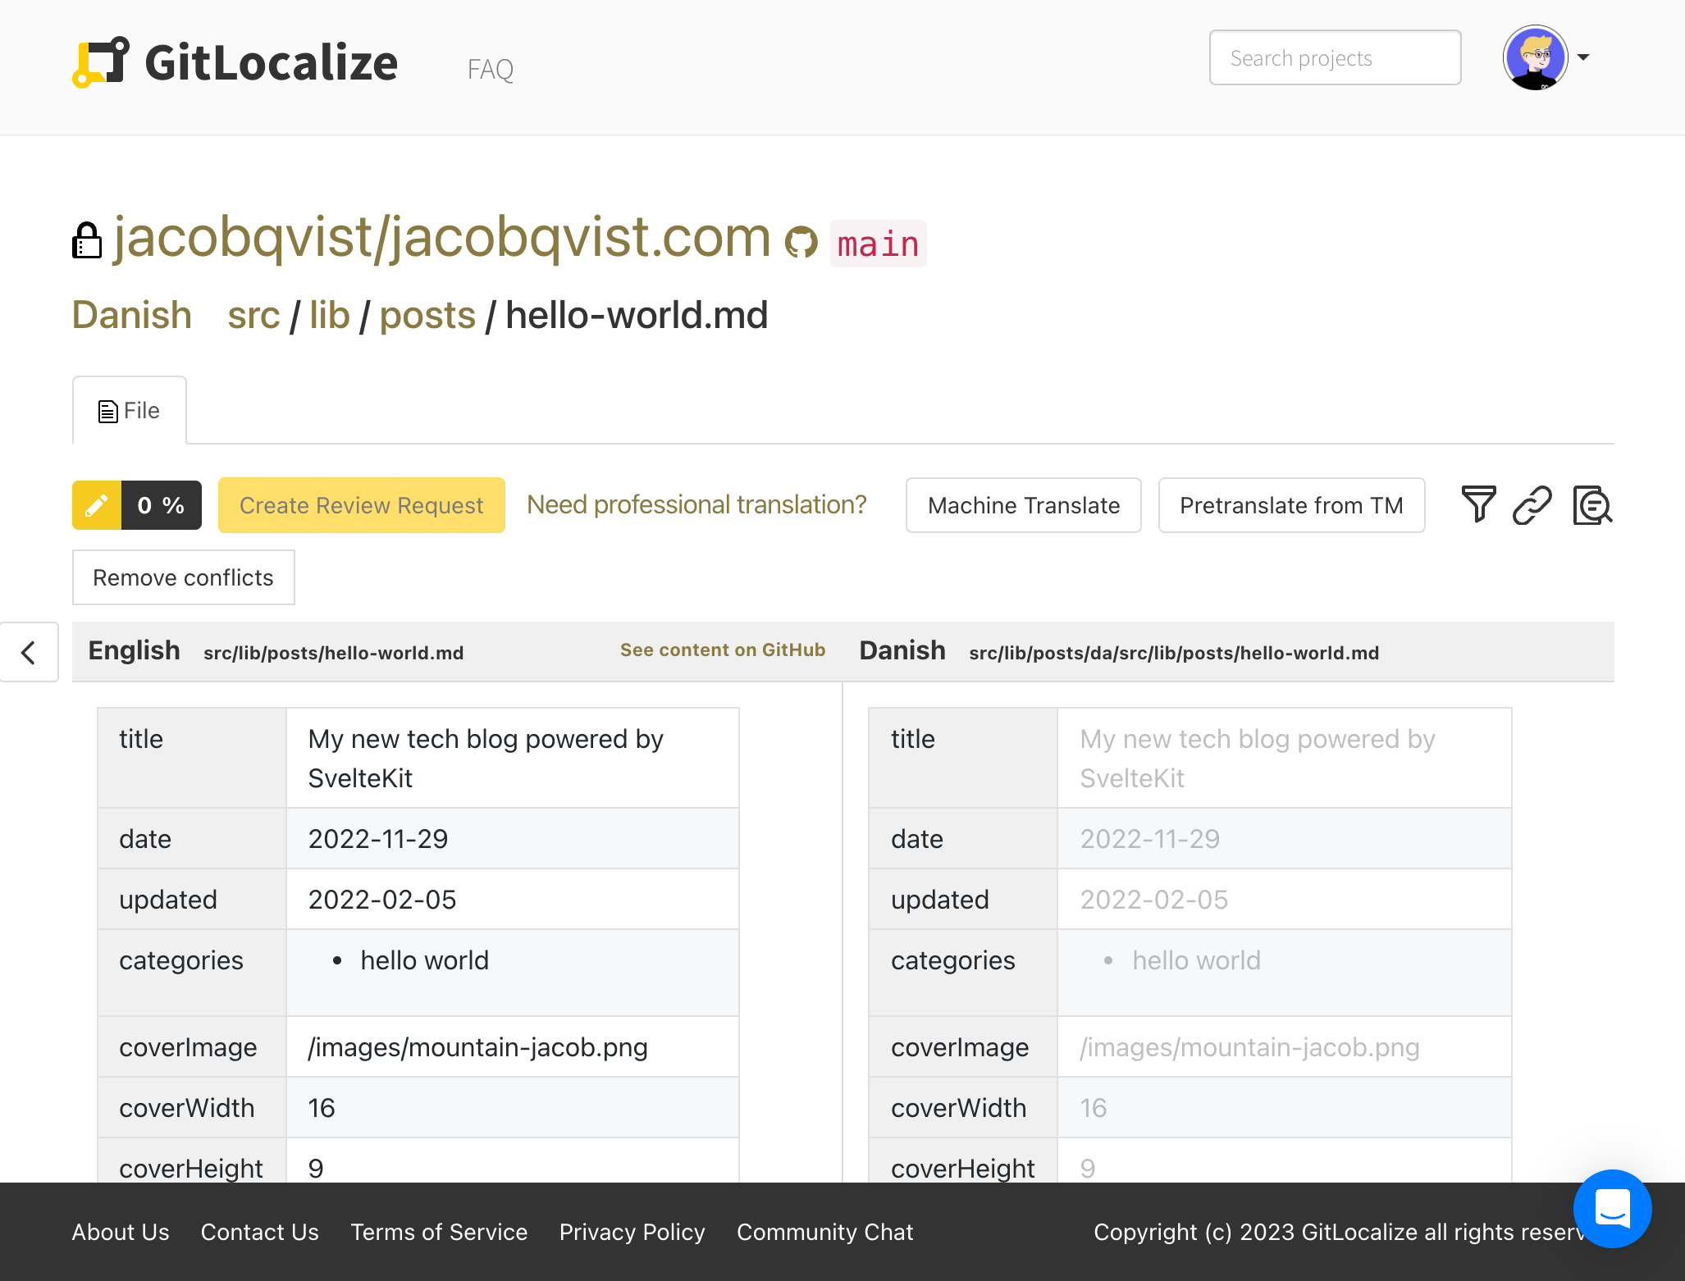Open the FAQ menu item
Image resolution: width=1685 pixels, height=1281 pixels.
point(491,69)
